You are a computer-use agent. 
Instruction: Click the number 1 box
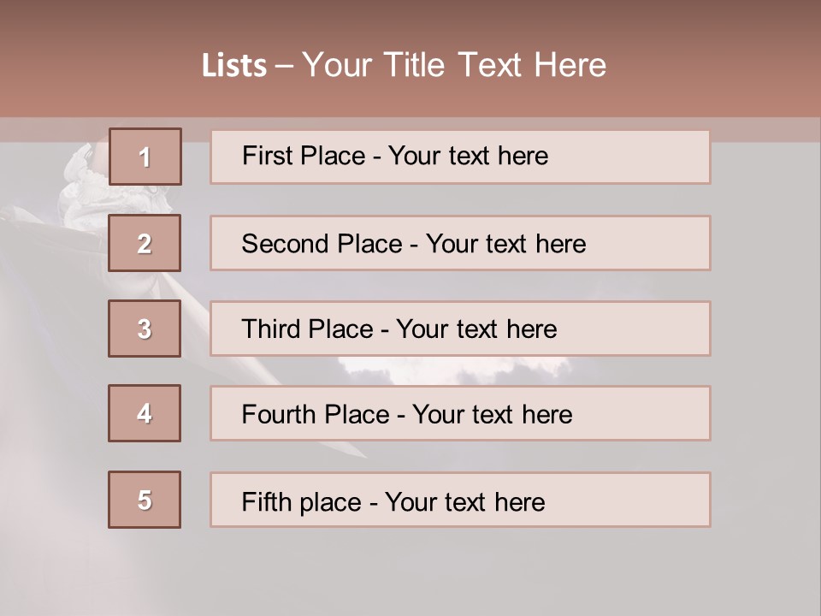coord(145,157)
